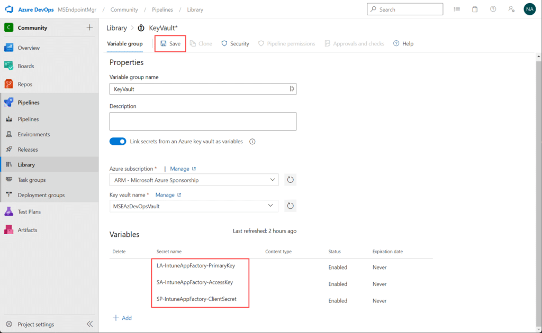Open the work items list icon in header

coord(457,10)
